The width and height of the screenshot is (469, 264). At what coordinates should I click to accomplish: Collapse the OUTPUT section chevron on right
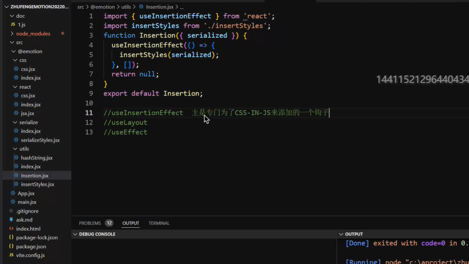341,234
